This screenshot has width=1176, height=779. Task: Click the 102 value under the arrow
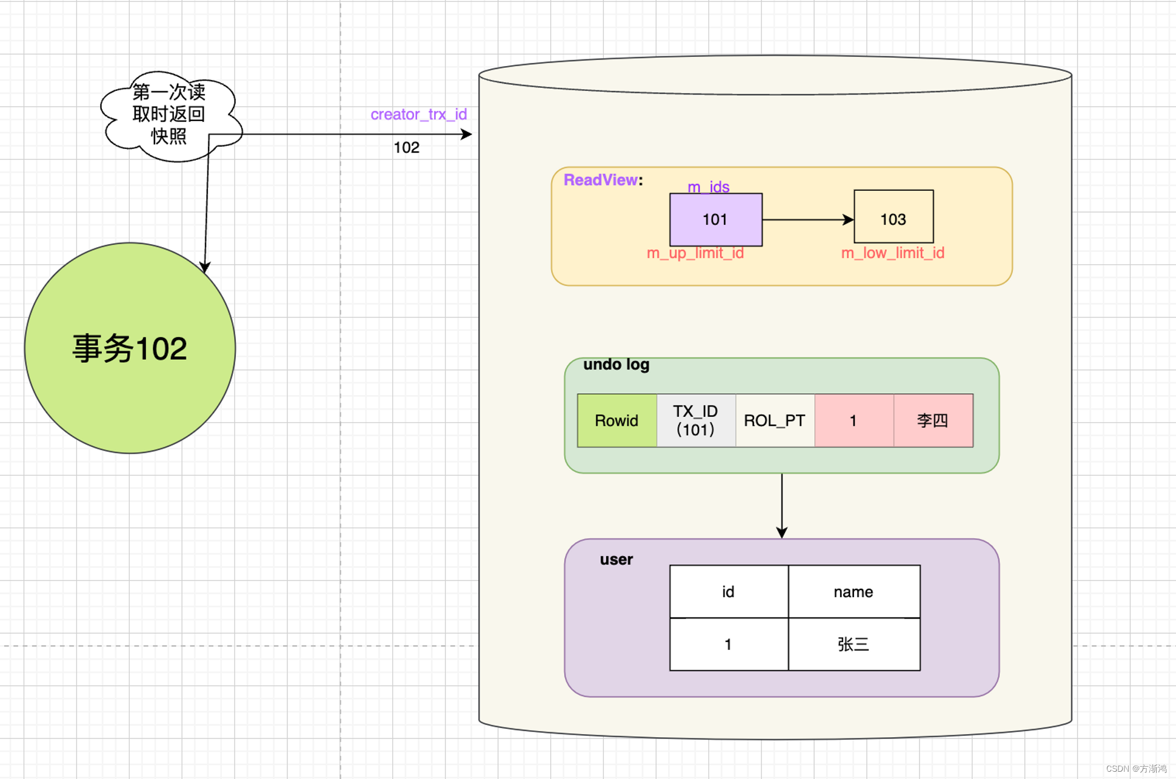coord(406,147)
